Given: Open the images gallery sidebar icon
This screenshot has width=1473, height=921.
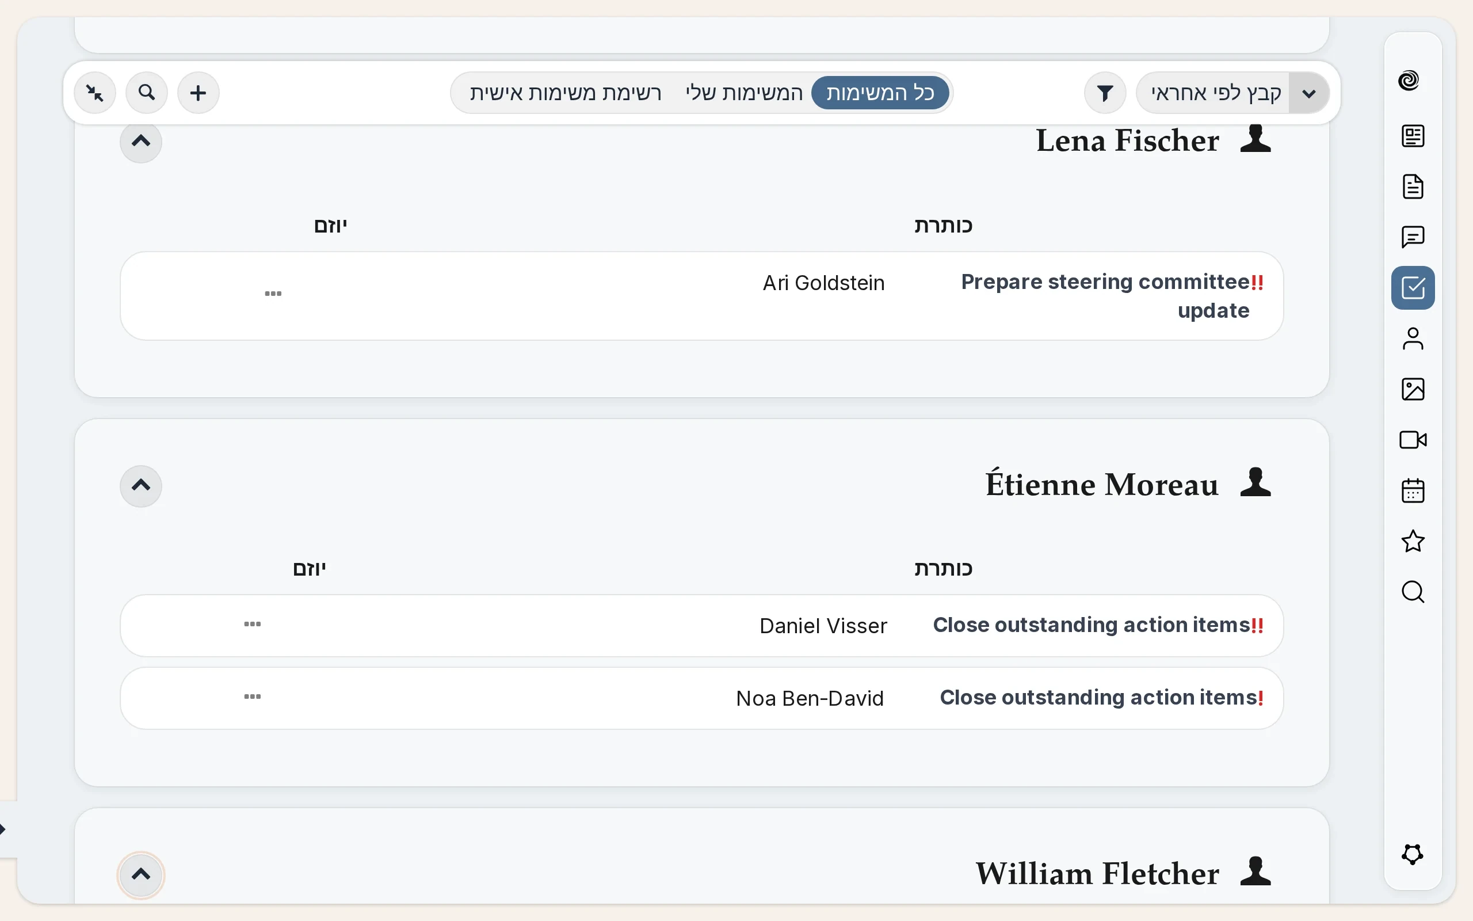Looking at the screenshot, I should click(1413, 389).
